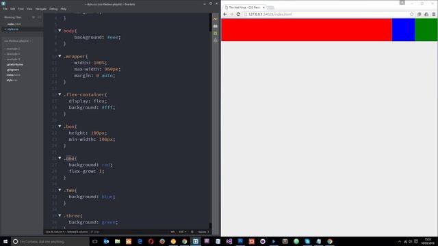Open the css-flexbox-playlist project dropdown
Image resolution: width=438 pixels, height=246 pixels.
coord(17,41)
